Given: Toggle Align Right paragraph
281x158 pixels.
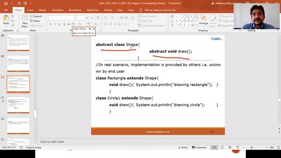Looking at the screenshot, I should [x=115, y=24].
